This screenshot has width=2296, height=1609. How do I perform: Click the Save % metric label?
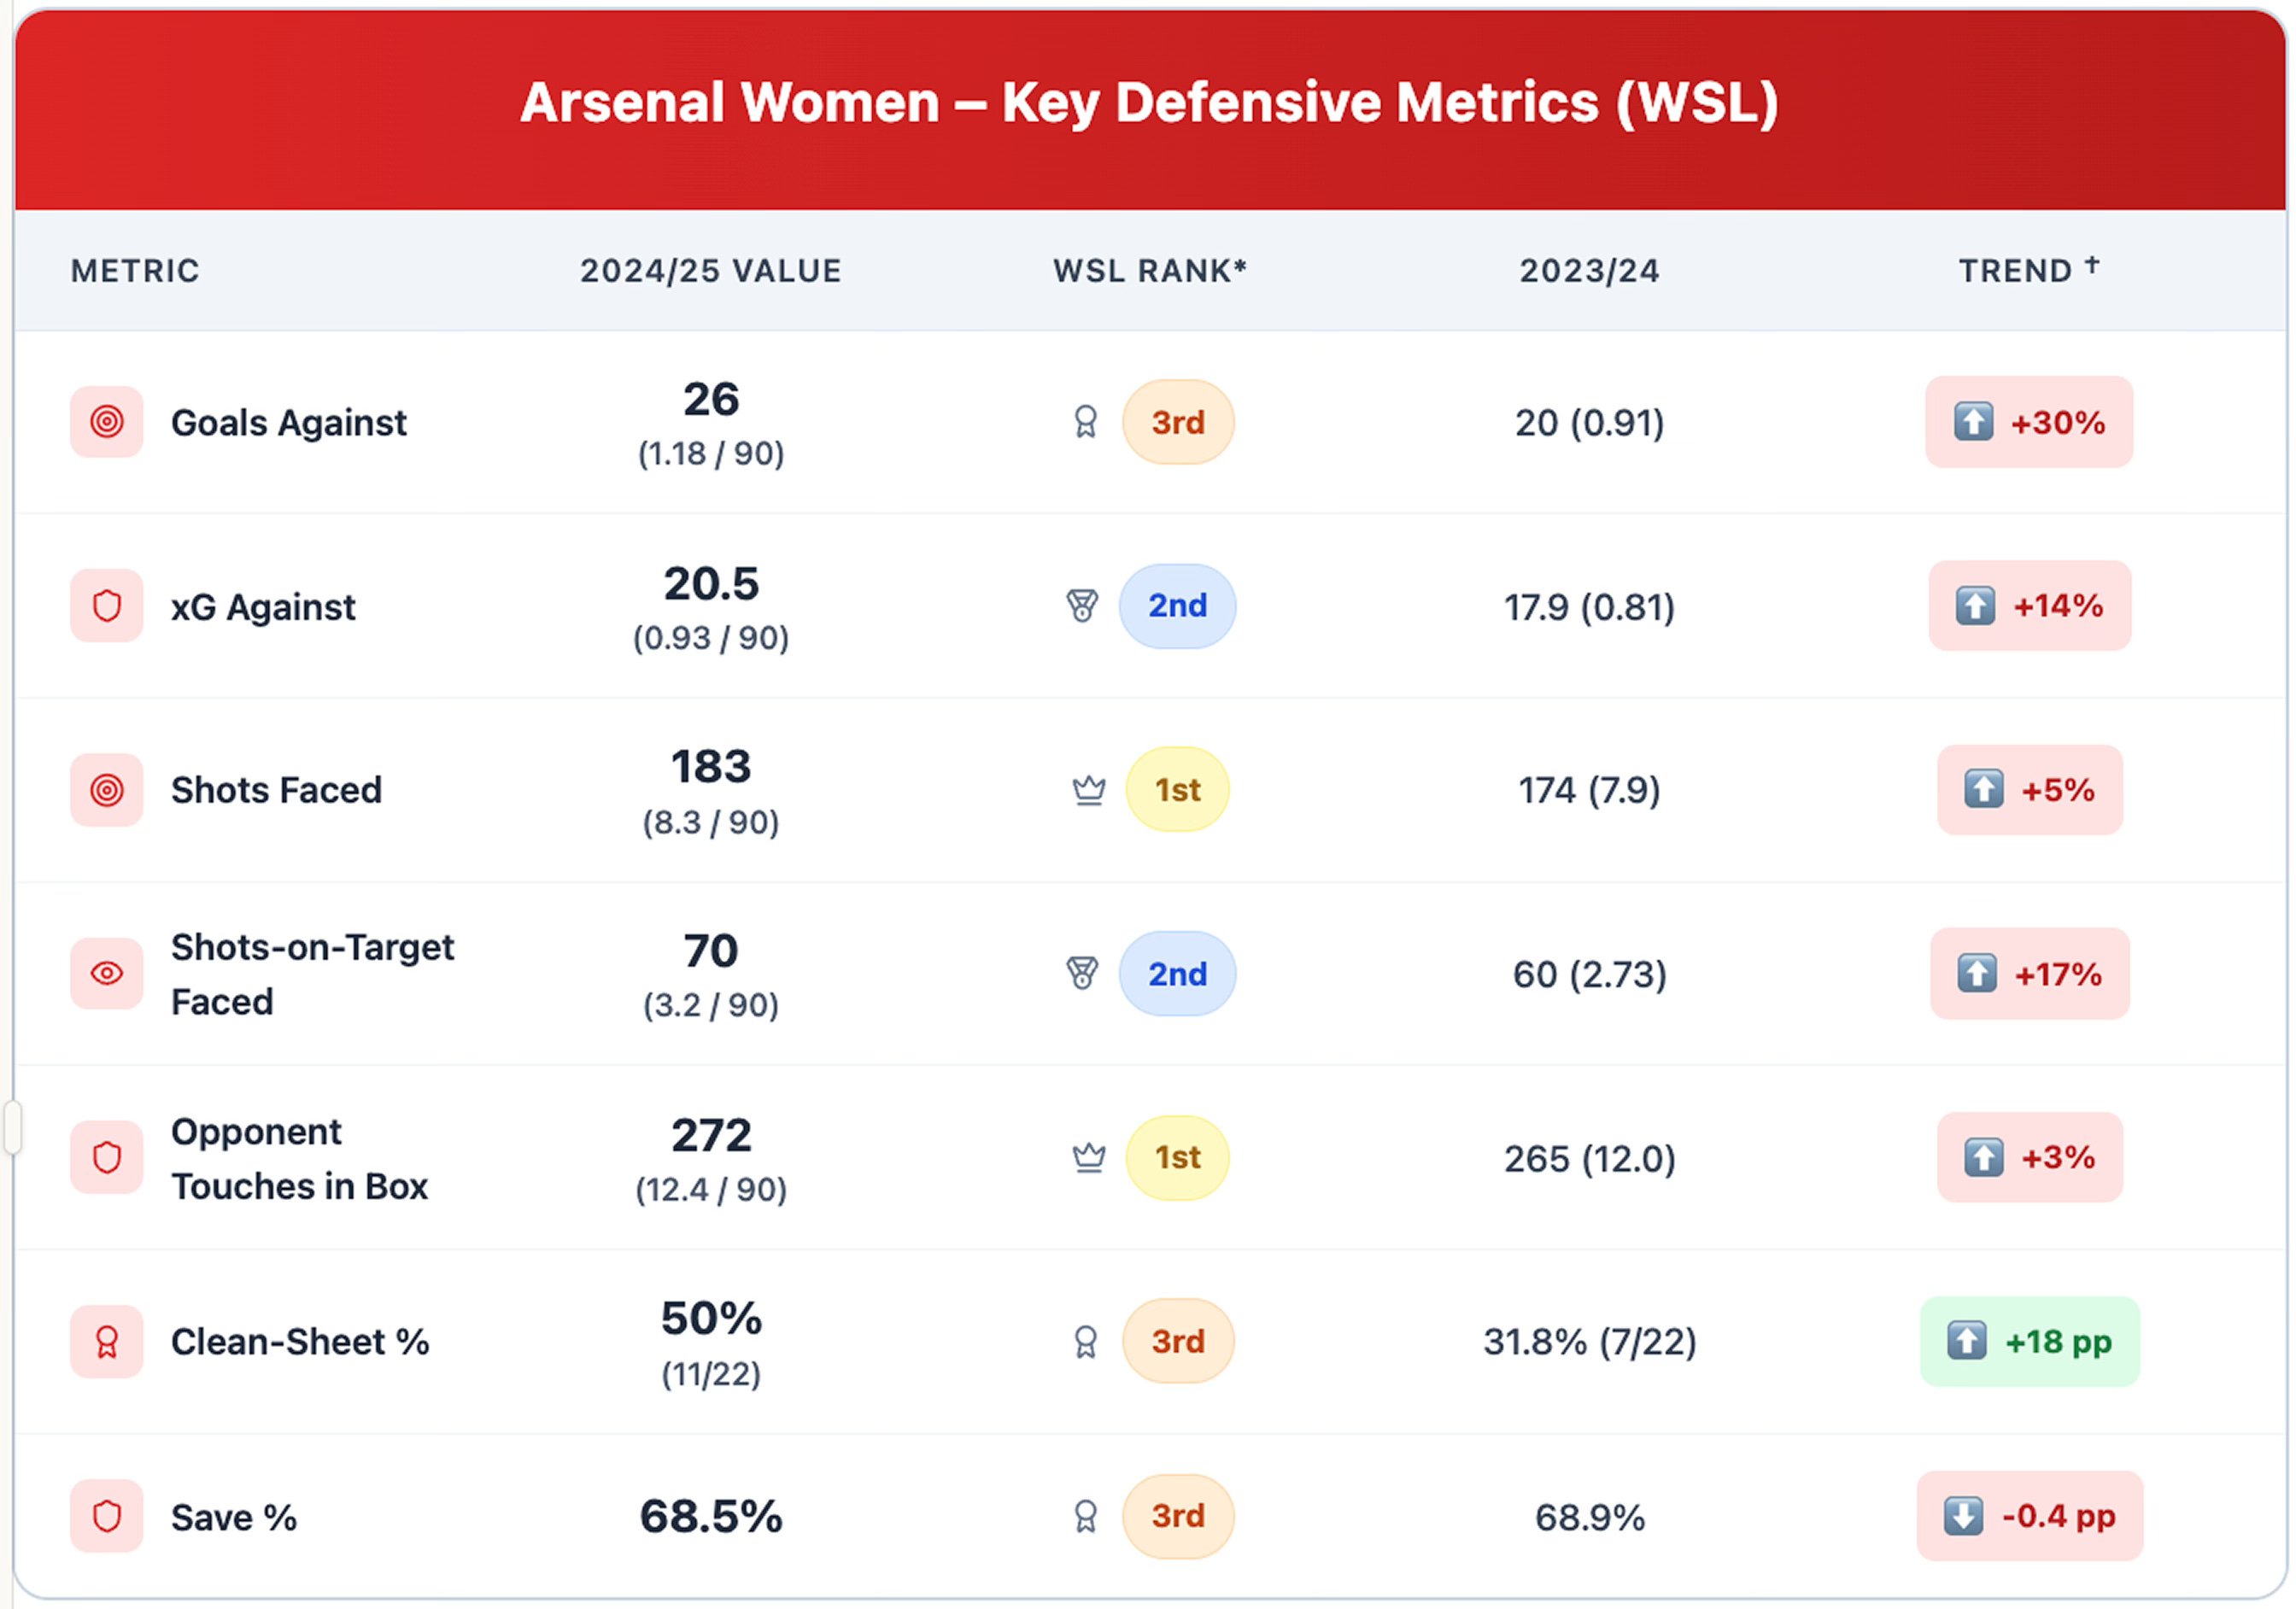pyautogui.click(x=234, y=1517)
